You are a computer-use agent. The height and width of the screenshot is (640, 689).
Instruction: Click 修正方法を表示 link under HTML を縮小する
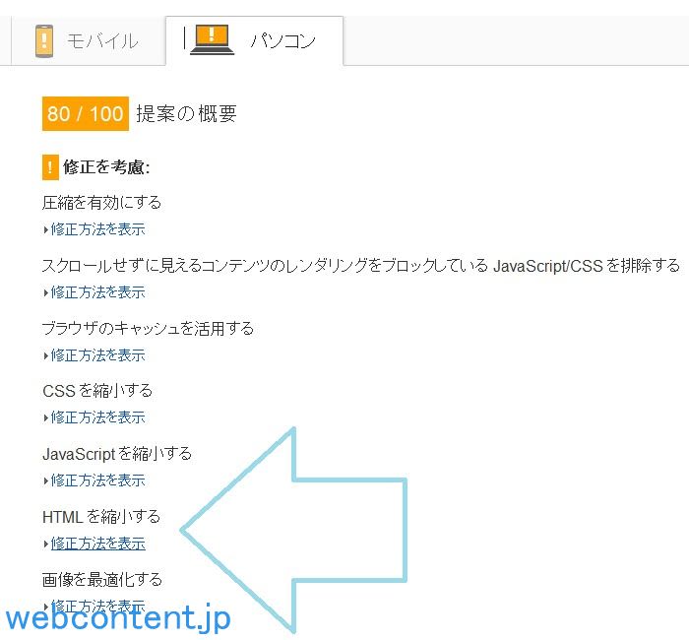coord(97,544)
